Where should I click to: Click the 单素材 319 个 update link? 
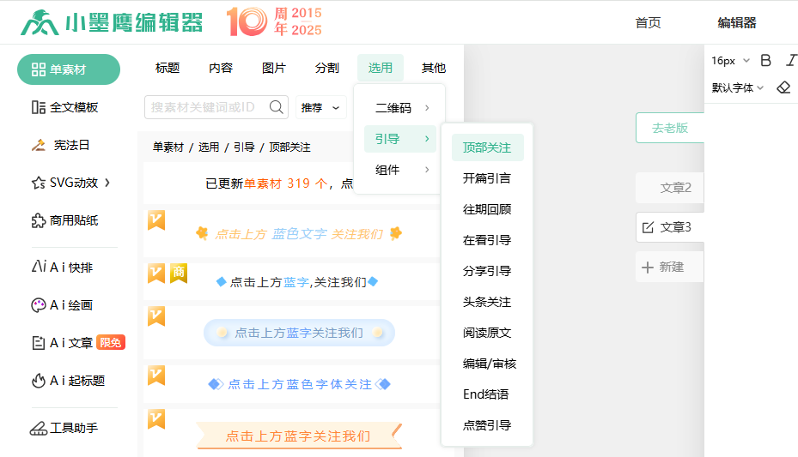pos(285,183)
